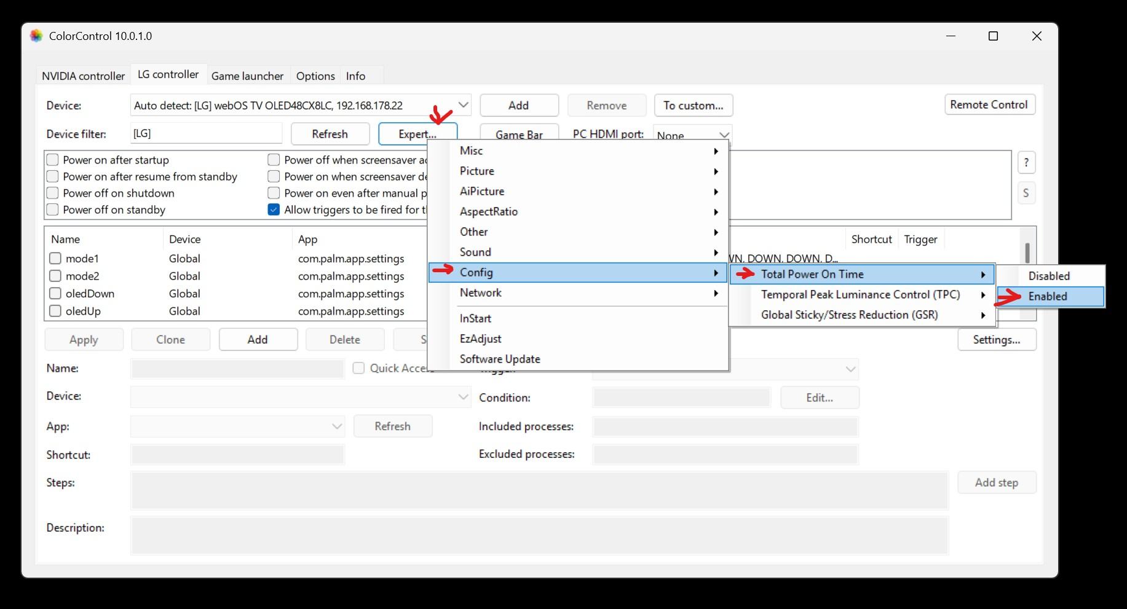1127x609 pixels.
Task: Toggle Power on after resume from standby
Action: 53,176
